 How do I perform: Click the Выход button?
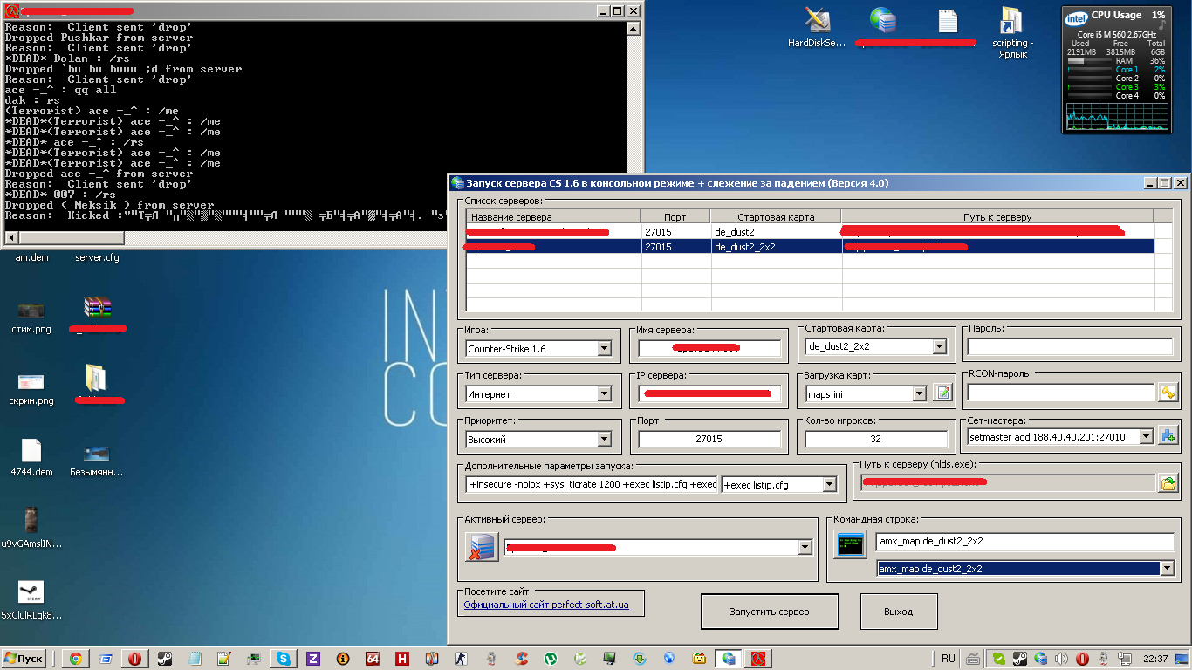click(x=899, y=612)
